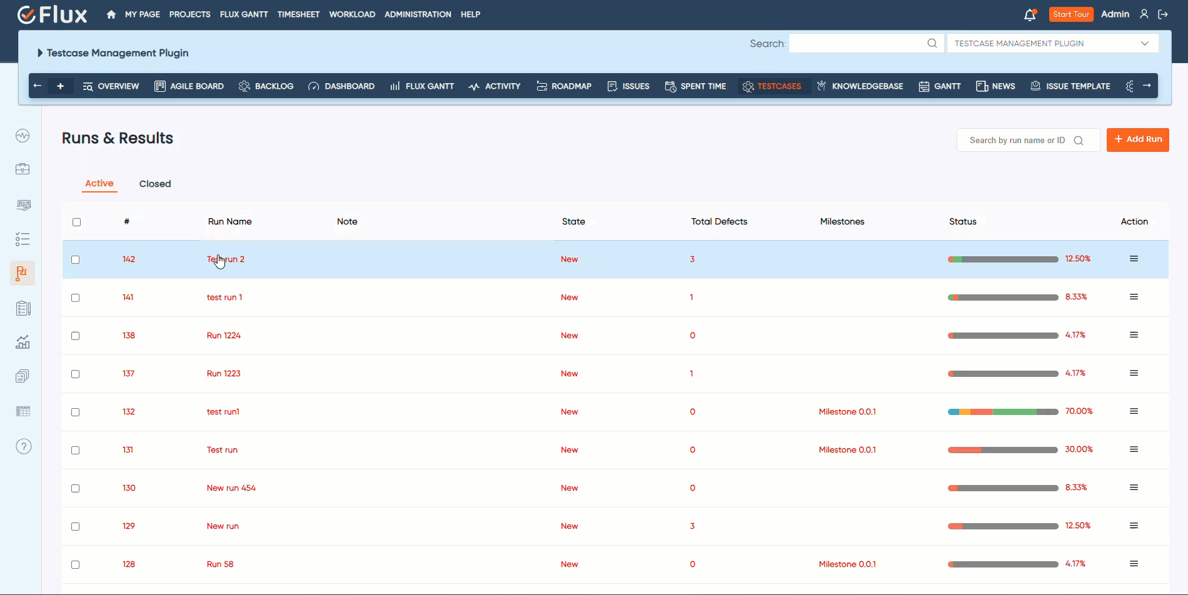
Task: Select the Flux Gantt chart icon
Action: [395, 86]
